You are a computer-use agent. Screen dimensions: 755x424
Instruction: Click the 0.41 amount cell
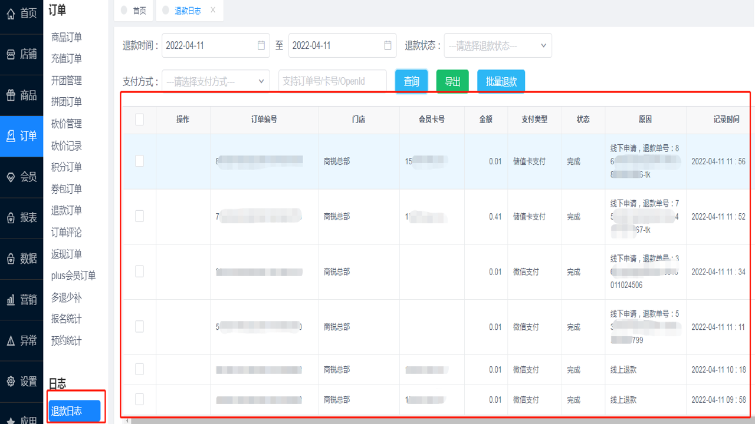(x=495, y=217)
